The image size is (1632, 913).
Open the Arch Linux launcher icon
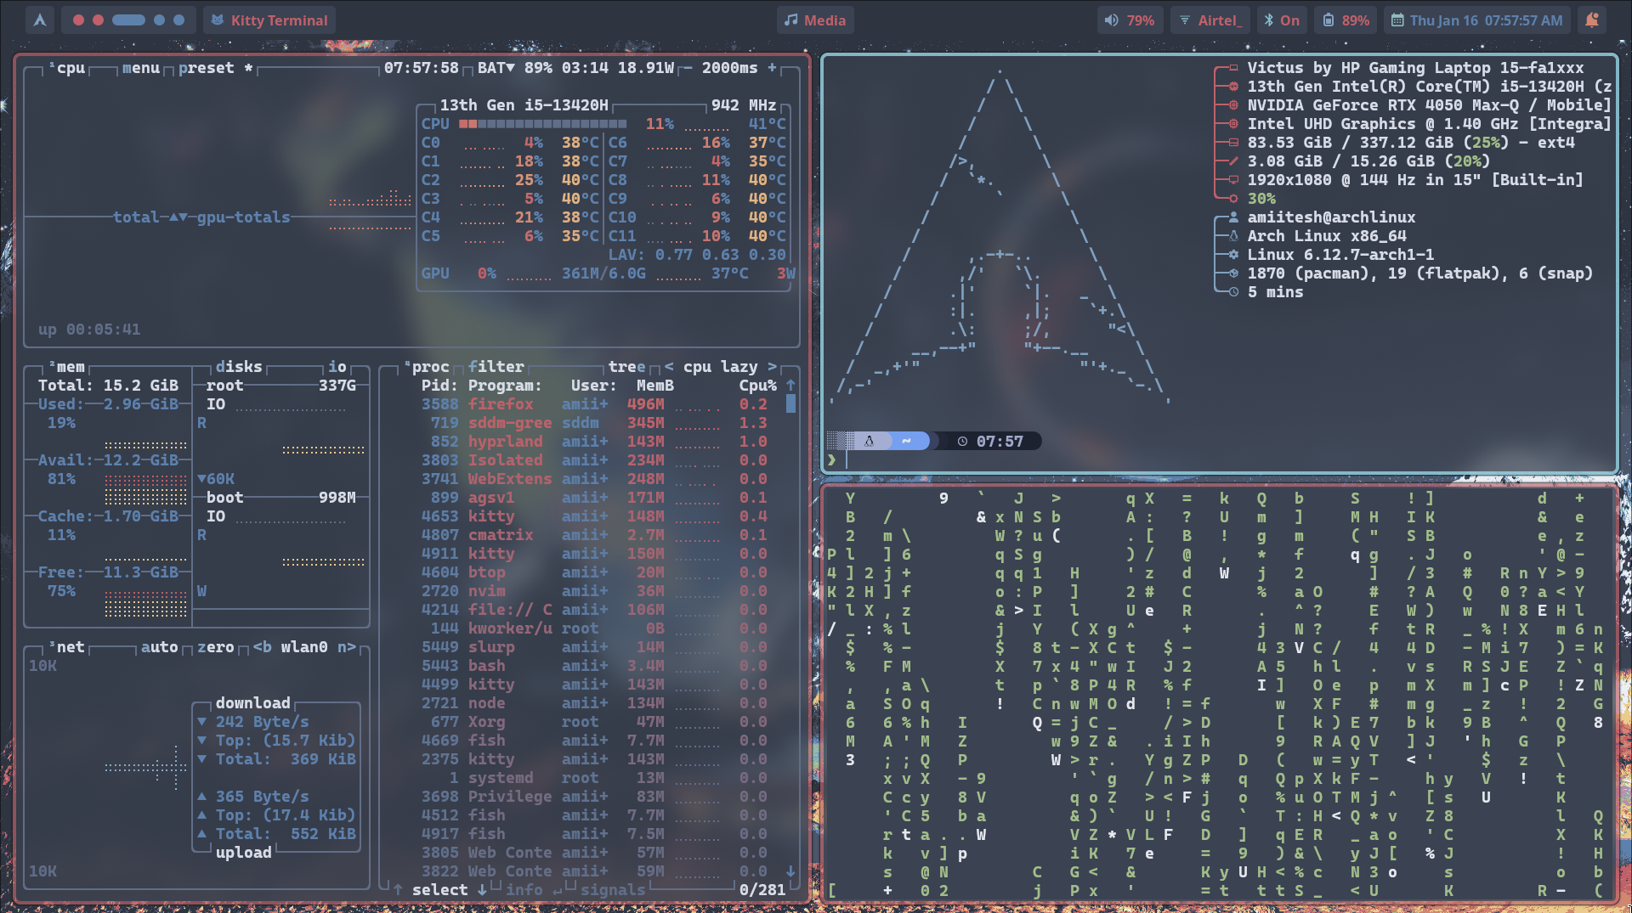(39, 20)
